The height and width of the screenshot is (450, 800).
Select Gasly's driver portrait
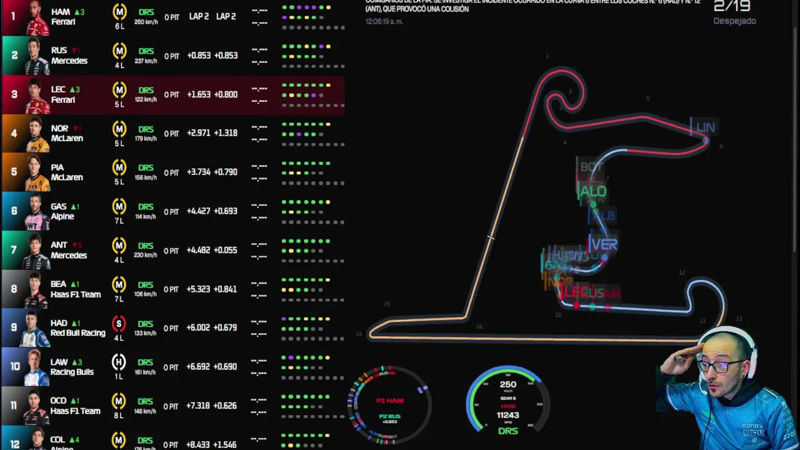[37, 212]
